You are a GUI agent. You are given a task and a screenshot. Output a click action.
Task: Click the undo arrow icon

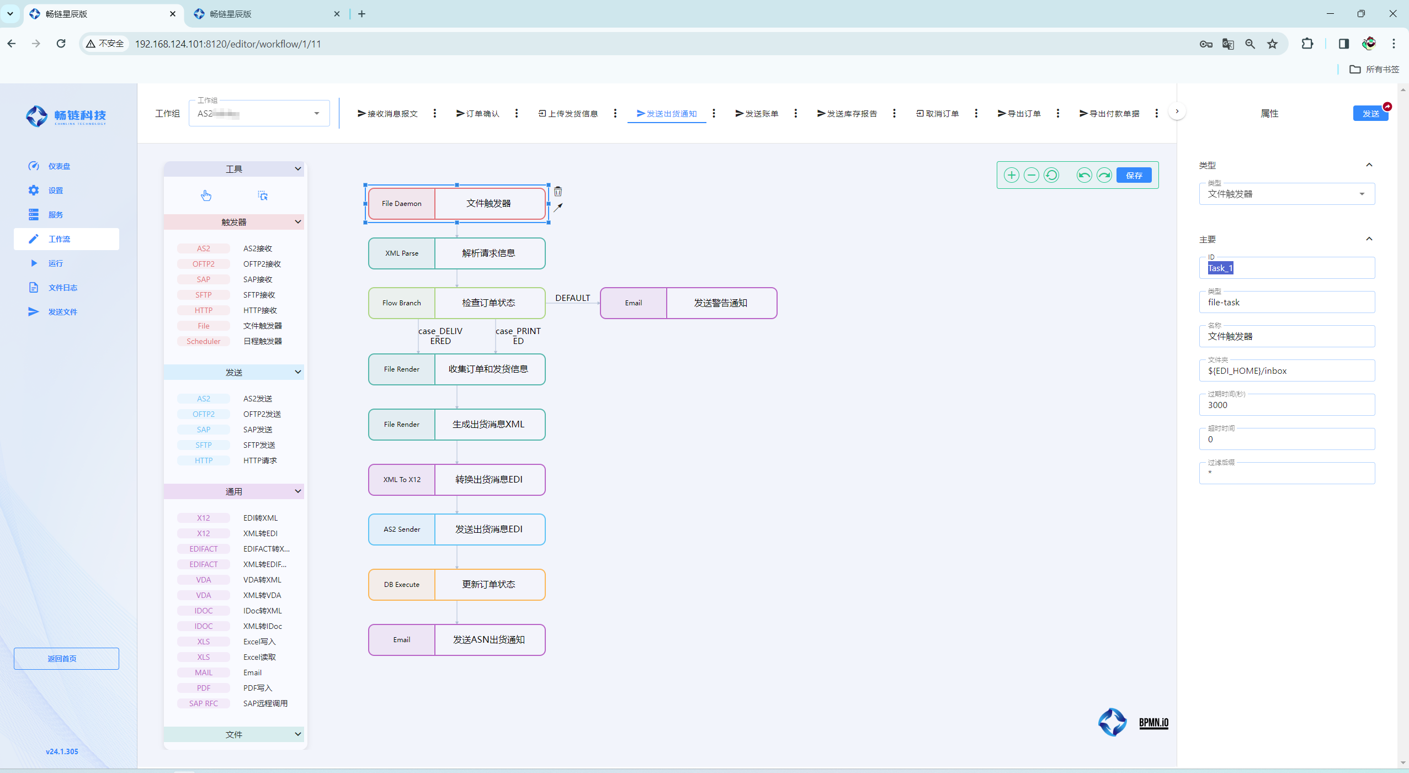click(1084, 175)
